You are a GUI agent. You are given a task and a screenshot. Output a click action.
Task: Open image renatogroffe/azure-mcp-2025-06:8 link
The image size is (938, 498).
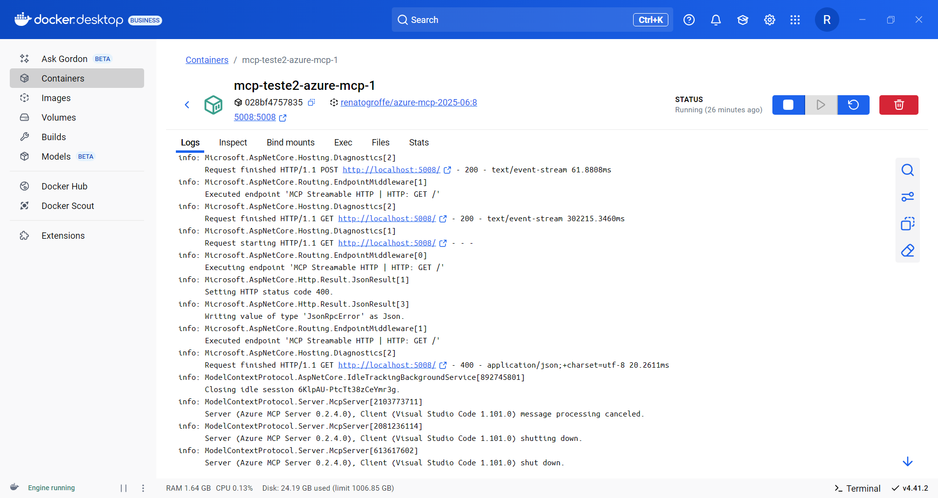pyautogui.click(x=408, y=102)
